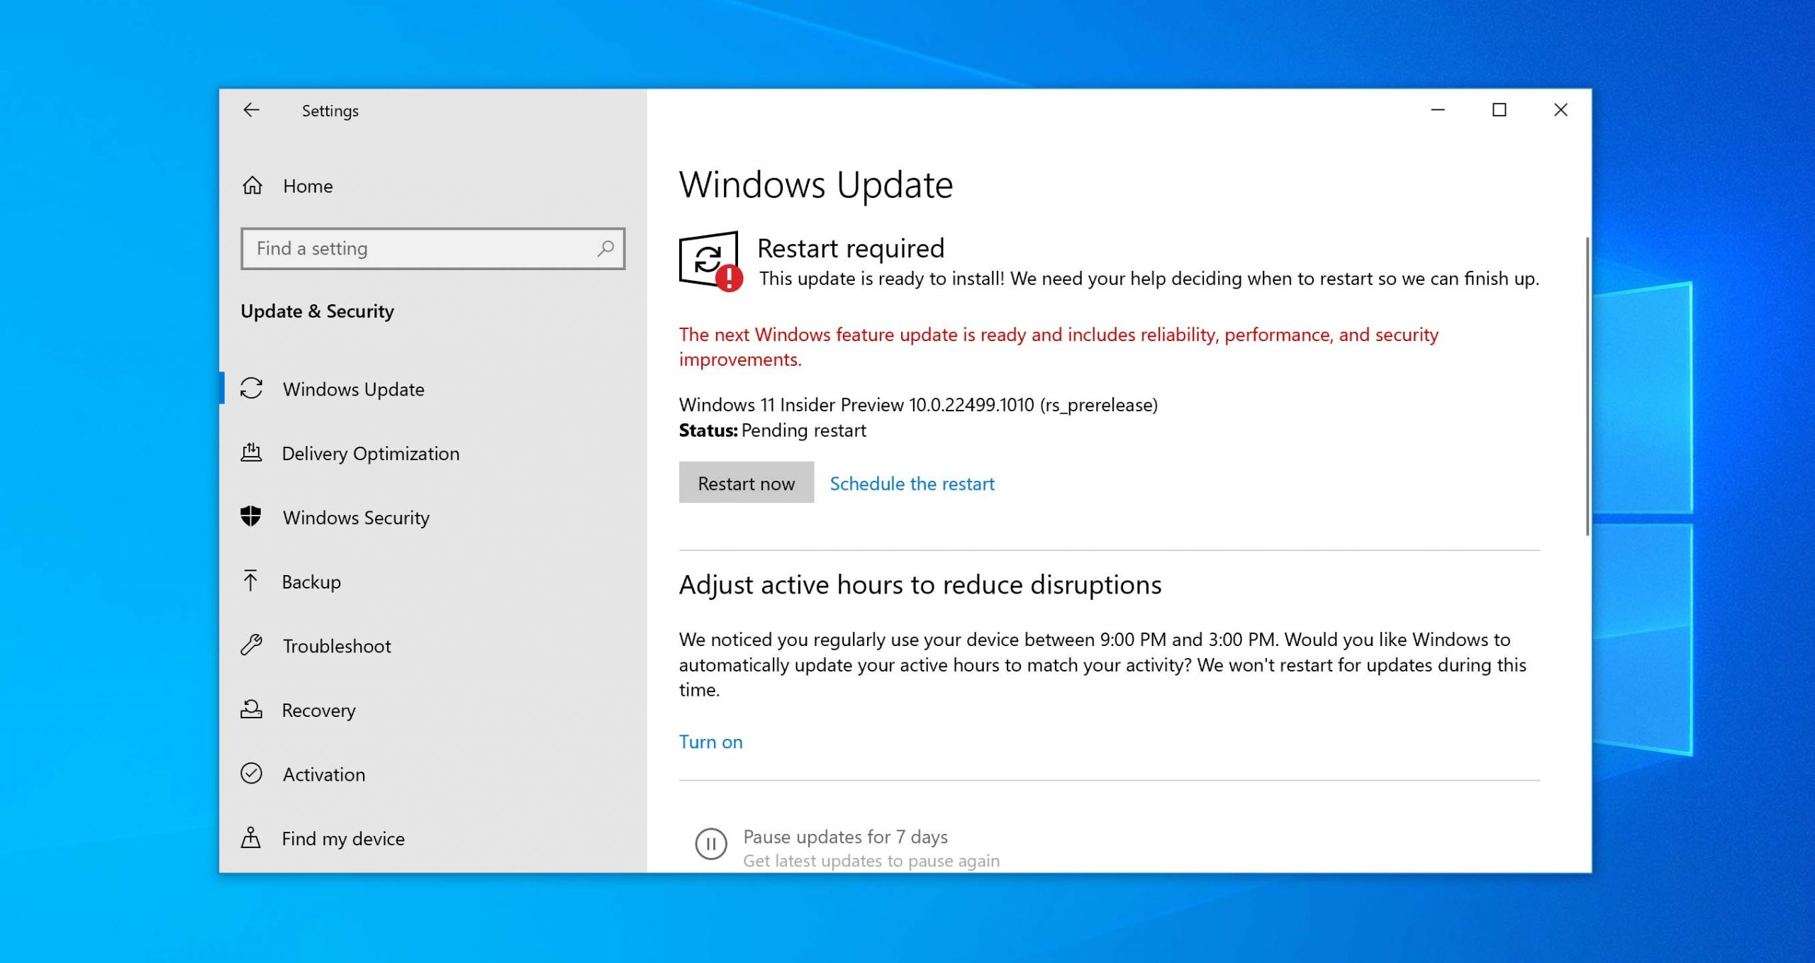Expand the Schedule the restart options
This screenshot has width=1815, height=963.
912,484
